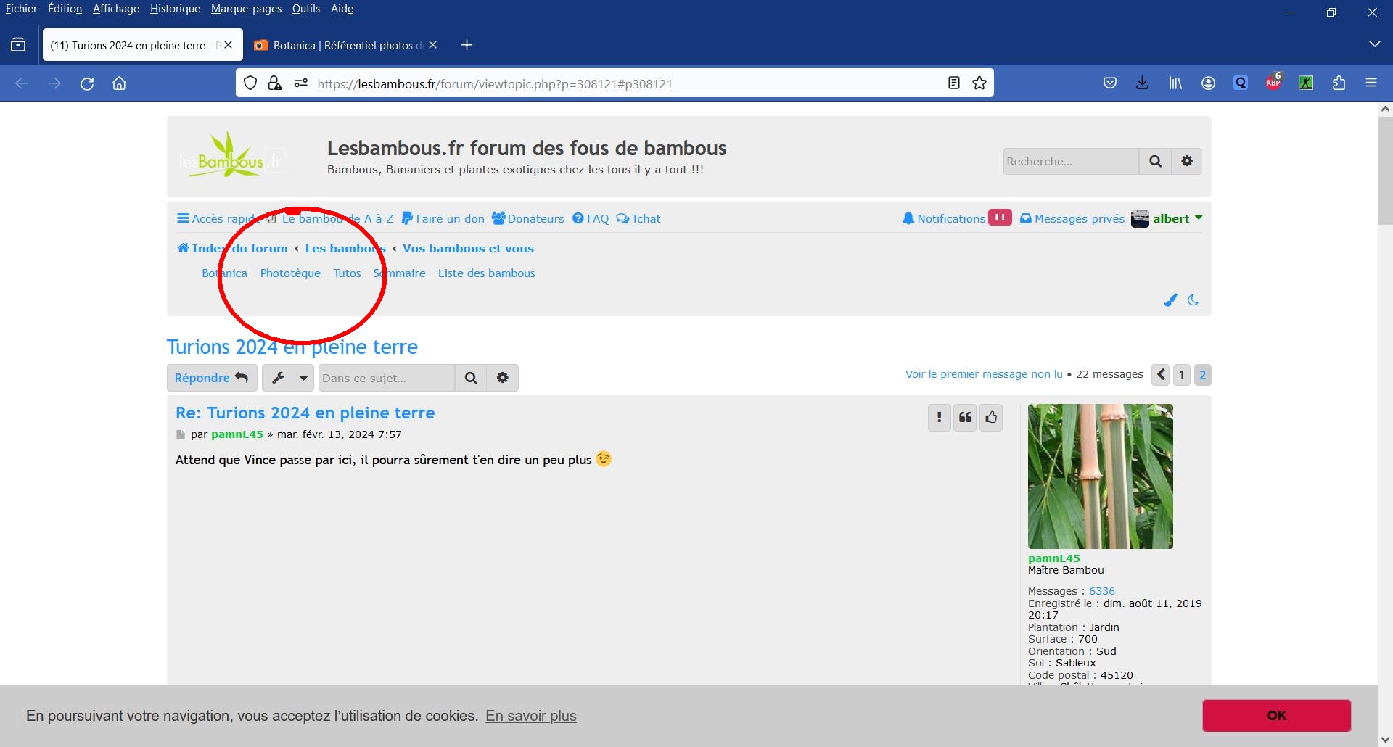Open the downloads panel

[x=1143, y=83]
